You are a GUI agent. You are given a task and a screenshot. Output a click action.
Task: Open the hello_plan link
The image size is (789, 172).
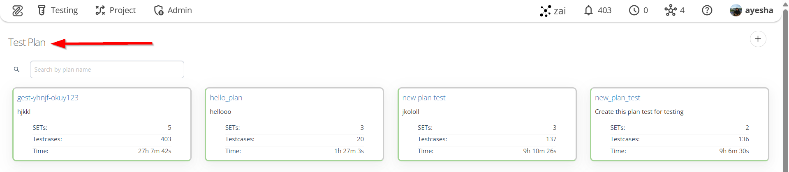[x=226, y=98]
